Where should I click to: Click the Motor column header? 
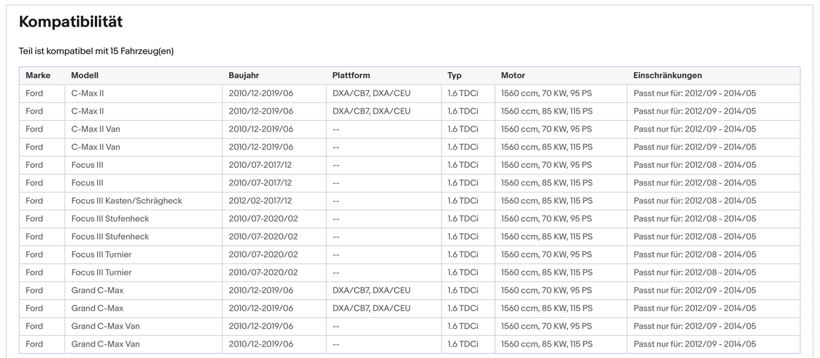[x=512, y=75]
